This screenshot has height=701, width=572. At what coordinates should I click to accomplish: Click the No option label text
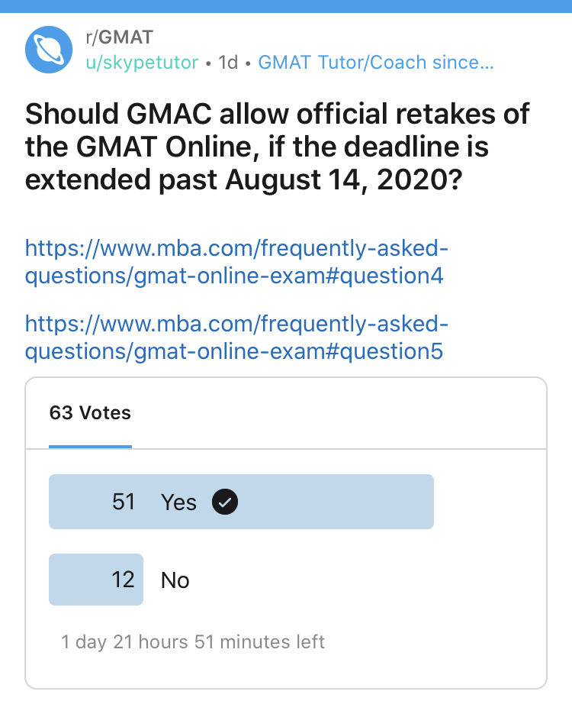(x=175, y=580)
